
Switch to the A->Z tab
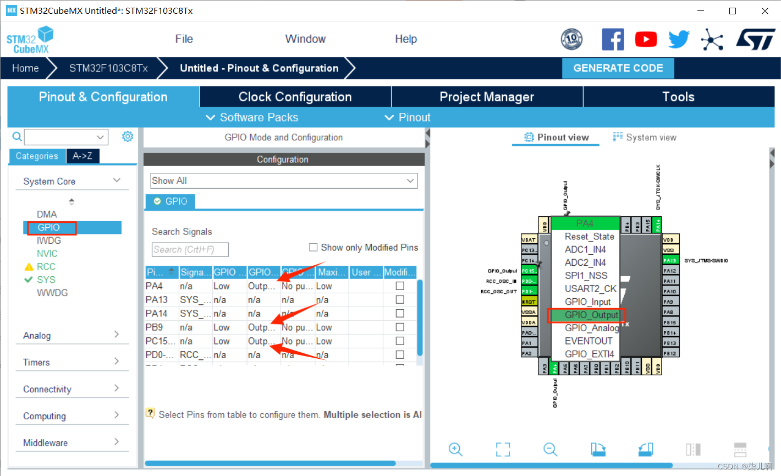pos(82,156)
